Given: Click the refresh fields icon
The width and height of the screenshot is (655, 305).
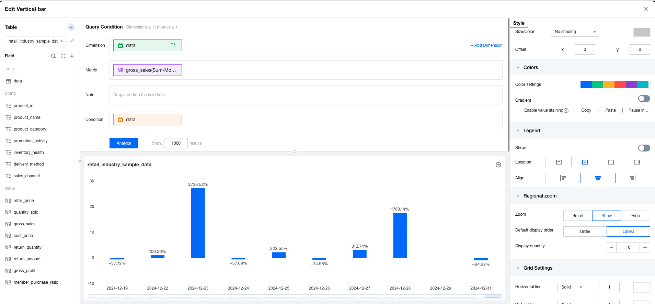Looking at the screenshot, I should (63, 56).
